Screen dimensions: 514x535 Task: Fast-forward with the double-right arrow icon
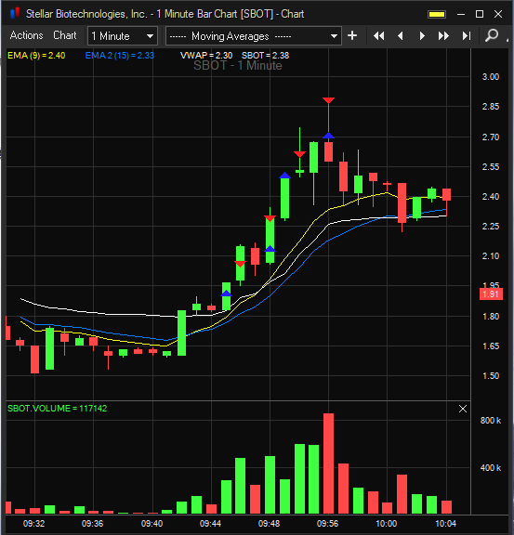(x=443, y=36)
